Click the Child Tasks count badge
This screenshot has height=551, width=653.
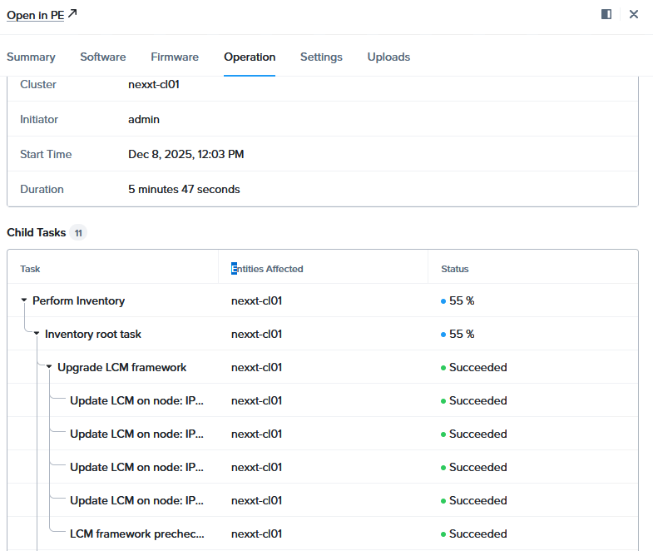[78, 233]
